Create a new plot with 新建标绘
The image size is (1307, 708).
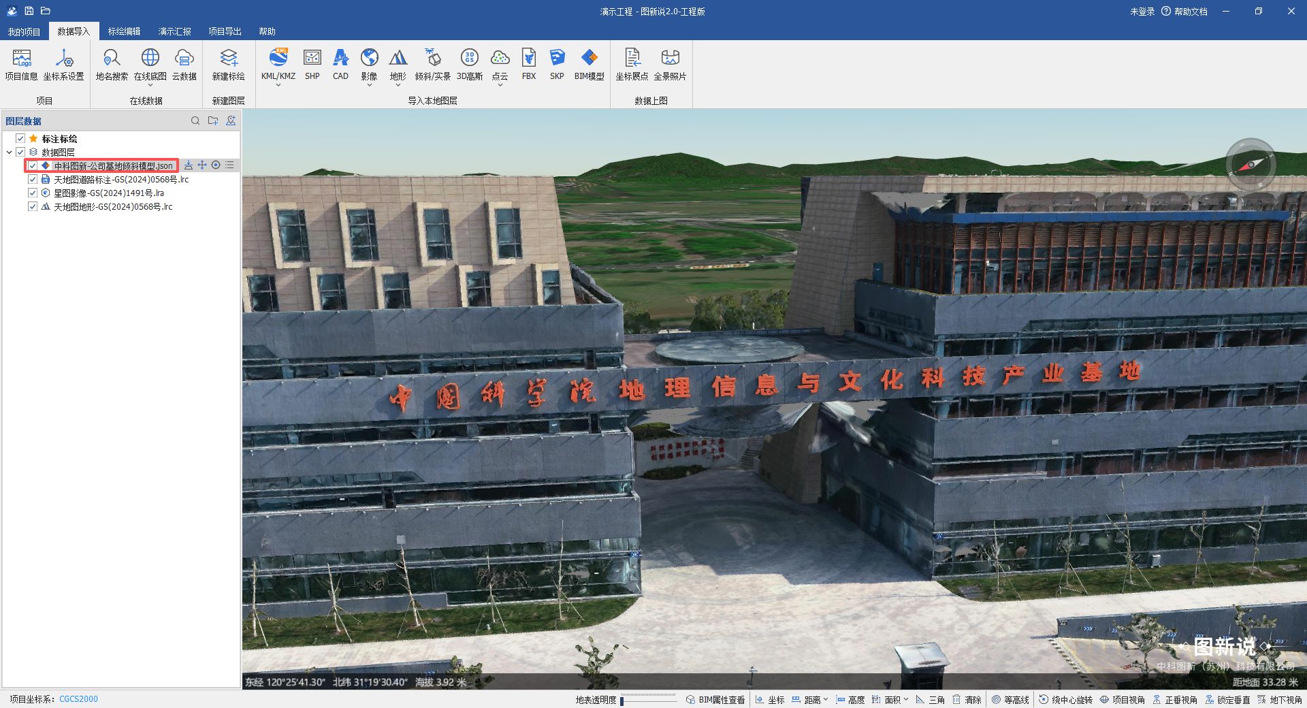(x=229, y=65)
